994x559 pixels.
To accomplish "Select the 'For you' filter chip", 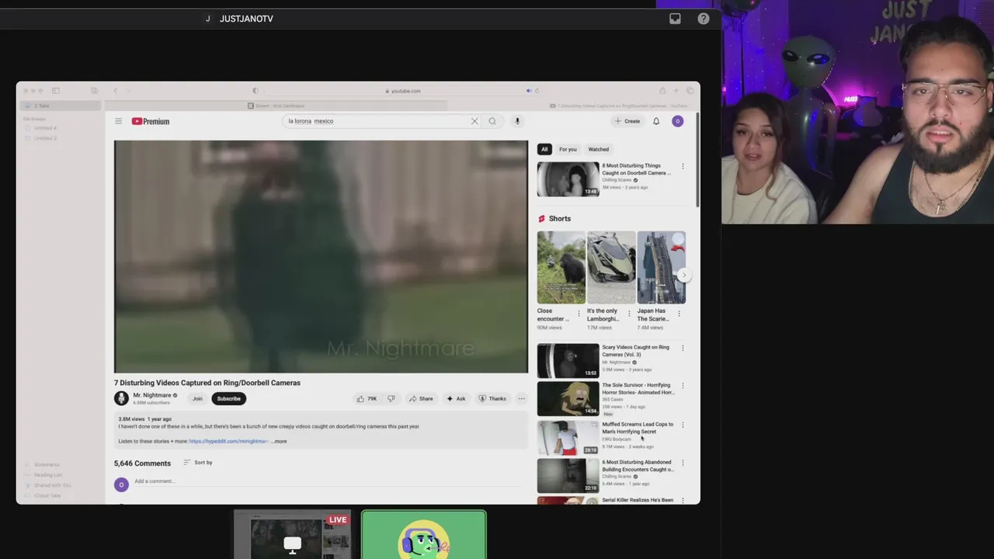I will coord(568,149).
